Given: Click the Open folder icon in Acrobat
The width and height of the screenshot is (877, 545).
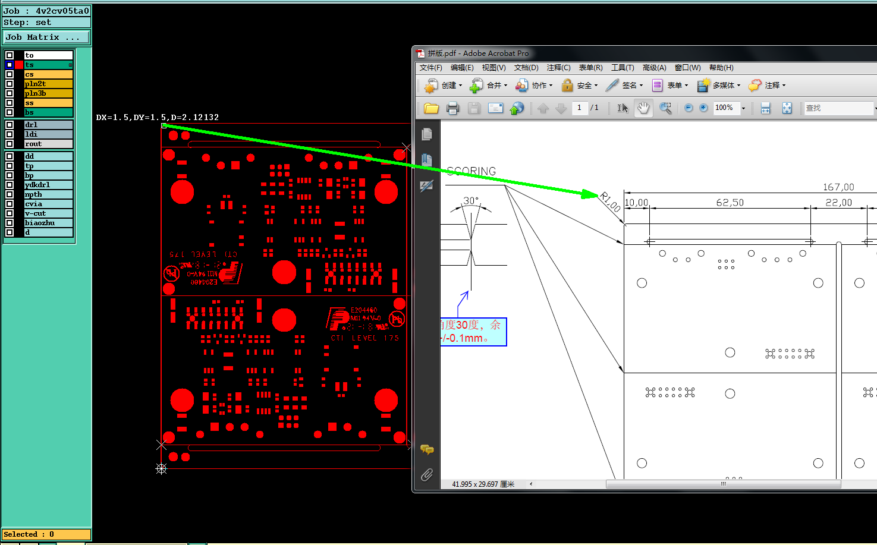Looking at the screenshot, I should 431,108.
